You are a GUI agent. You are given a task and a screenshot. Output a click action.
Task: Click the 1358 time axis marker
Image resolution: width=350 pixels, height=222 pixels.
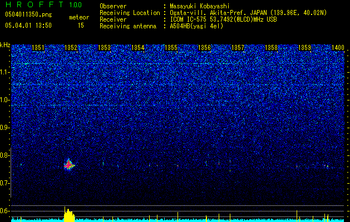271,48
